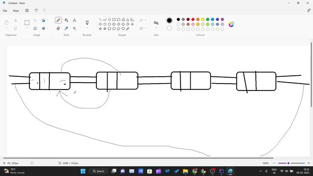This screenshot has height=176, width=313.
Task: Select the Five-point star shape
Action: (100, 29)
